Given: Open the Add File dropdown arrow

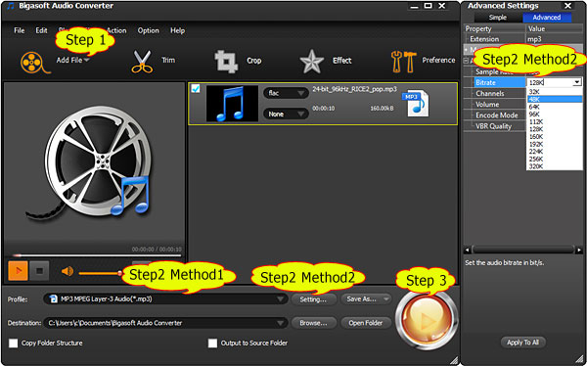Looking at the screenshot, I should click(86, 60).
